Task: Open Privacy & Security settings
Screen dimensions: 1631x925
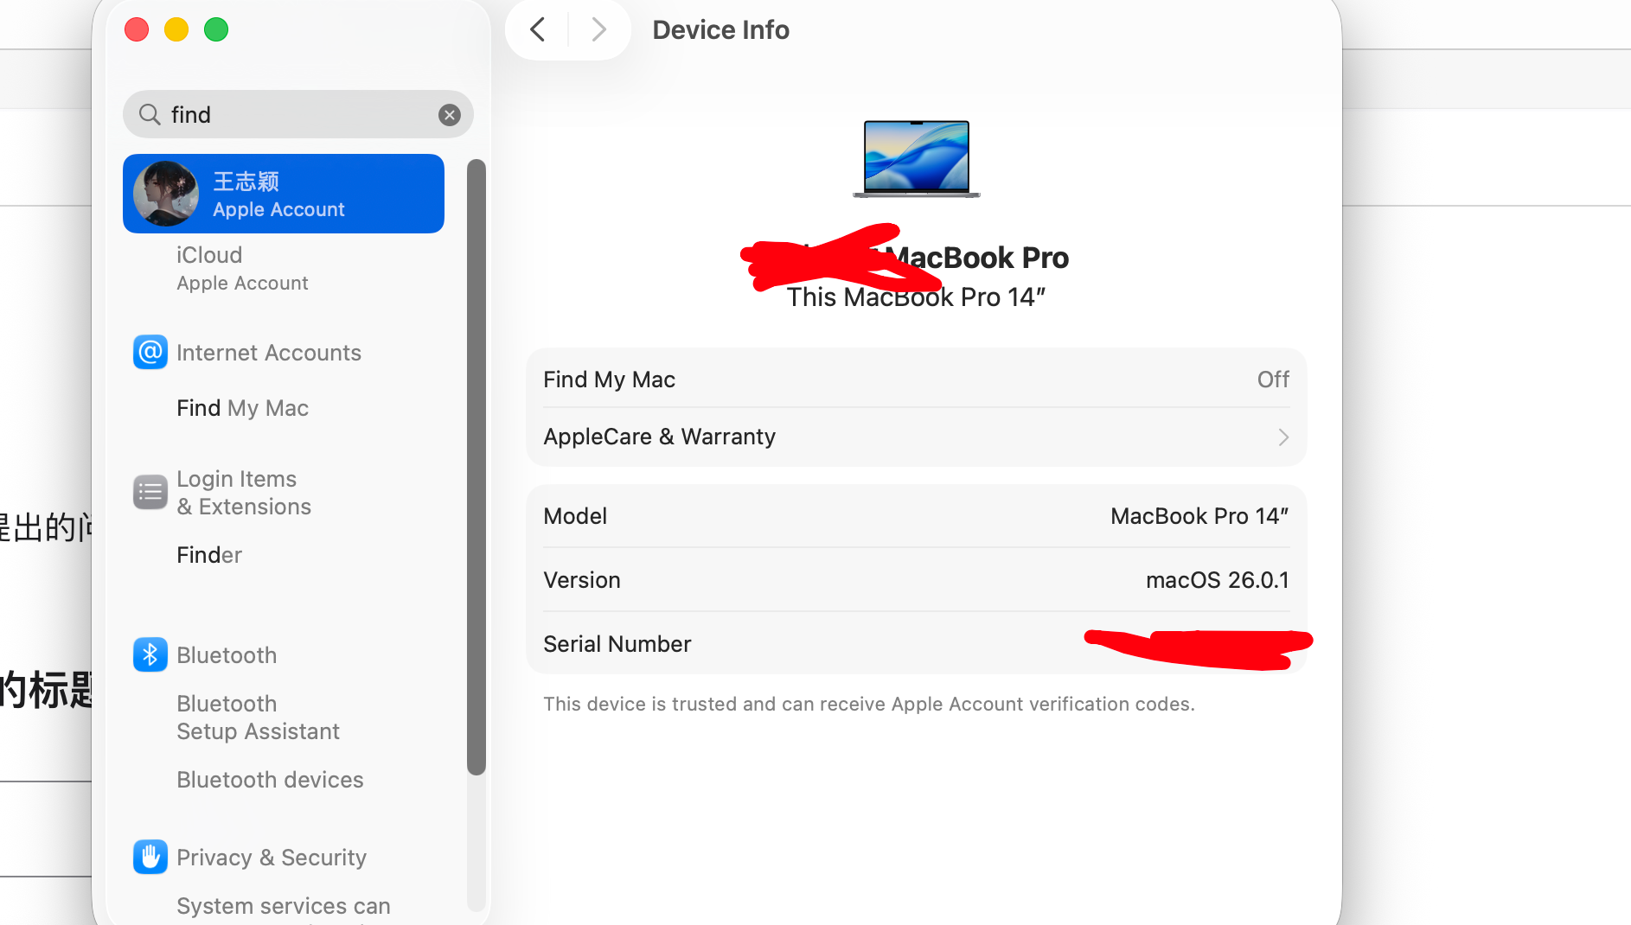Action: (272, 858)
